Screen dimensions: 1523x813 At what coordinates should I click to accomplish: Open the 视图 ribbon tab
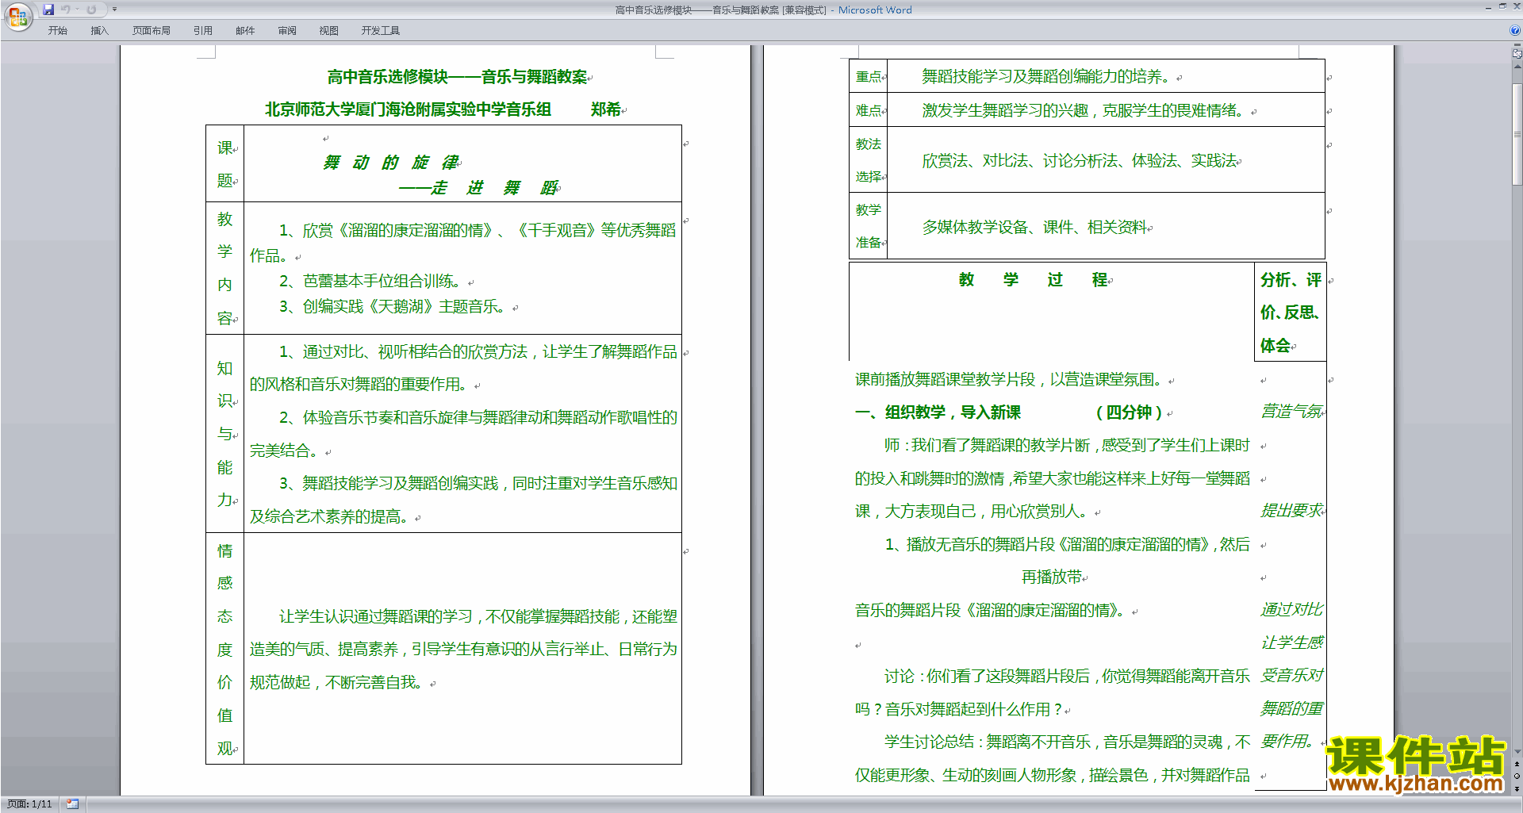coord(328,31)
